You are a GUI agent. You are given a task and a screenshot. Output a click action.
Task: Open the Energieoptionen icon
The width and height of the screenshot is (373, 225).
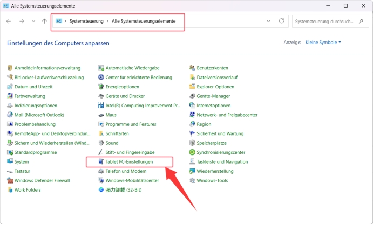click(x=101, y=87)
